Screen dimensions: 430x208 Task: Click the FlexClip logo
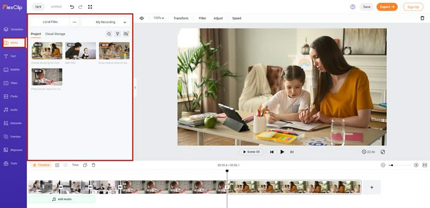pos(12,7)
